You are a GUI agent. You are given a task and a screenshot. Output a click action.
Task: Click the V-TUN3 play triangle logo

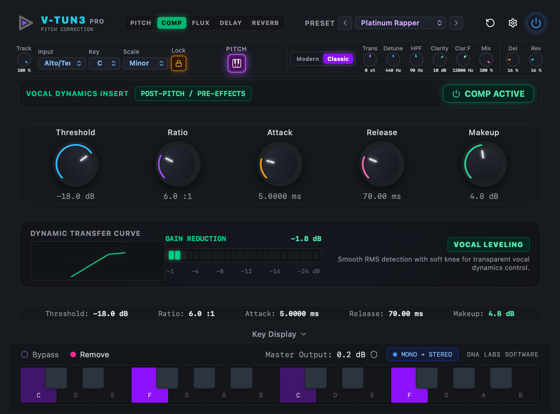26,23
